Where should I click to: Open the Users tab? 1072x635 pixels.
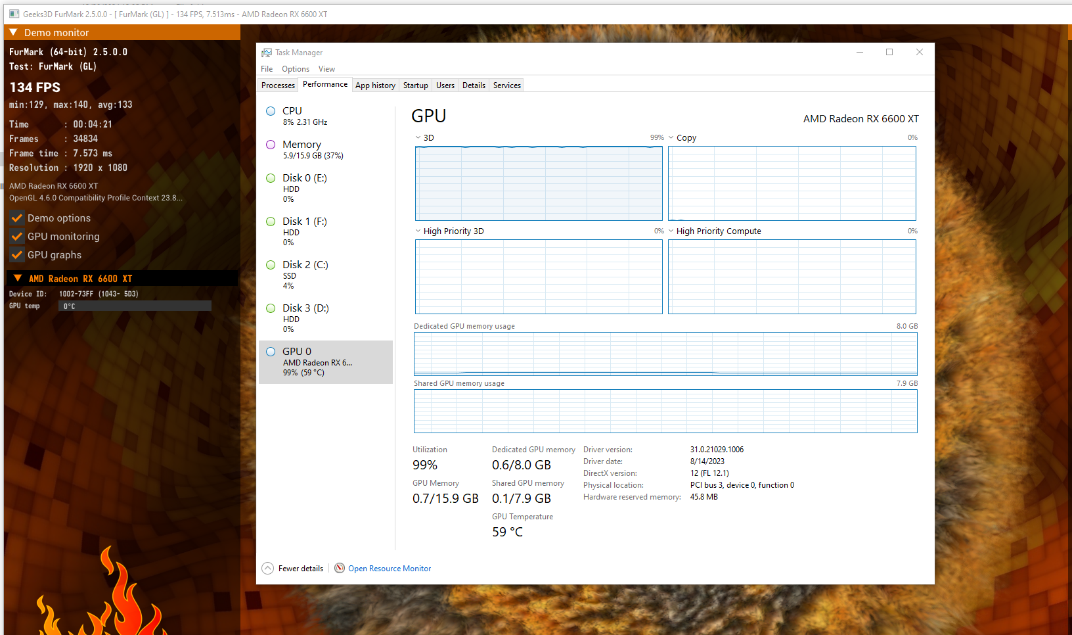pyautogui.click(x=445, y=85)
